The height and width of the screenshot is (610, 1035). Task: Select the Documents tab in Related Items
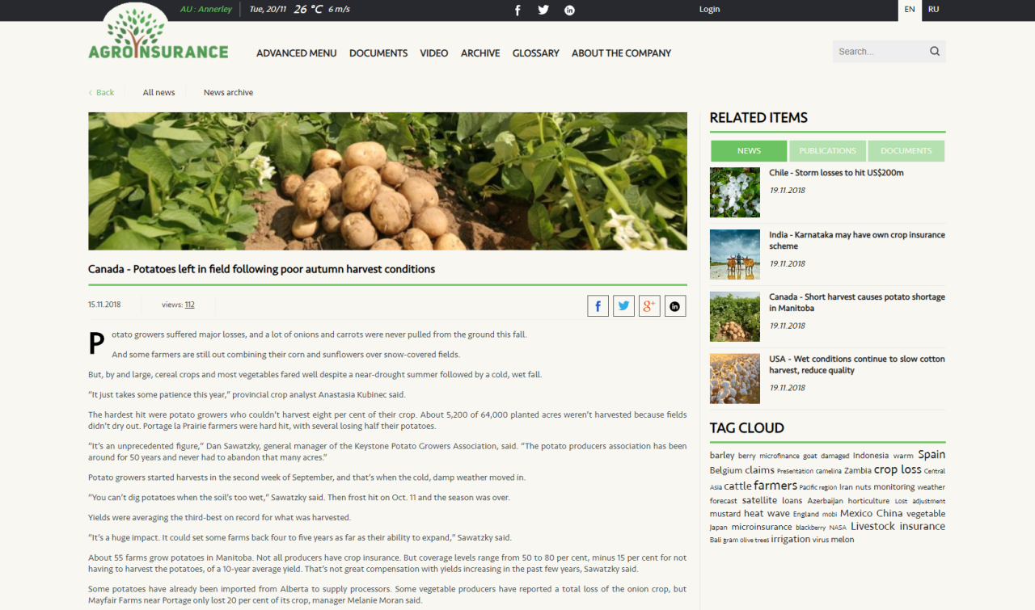[906, 151]
